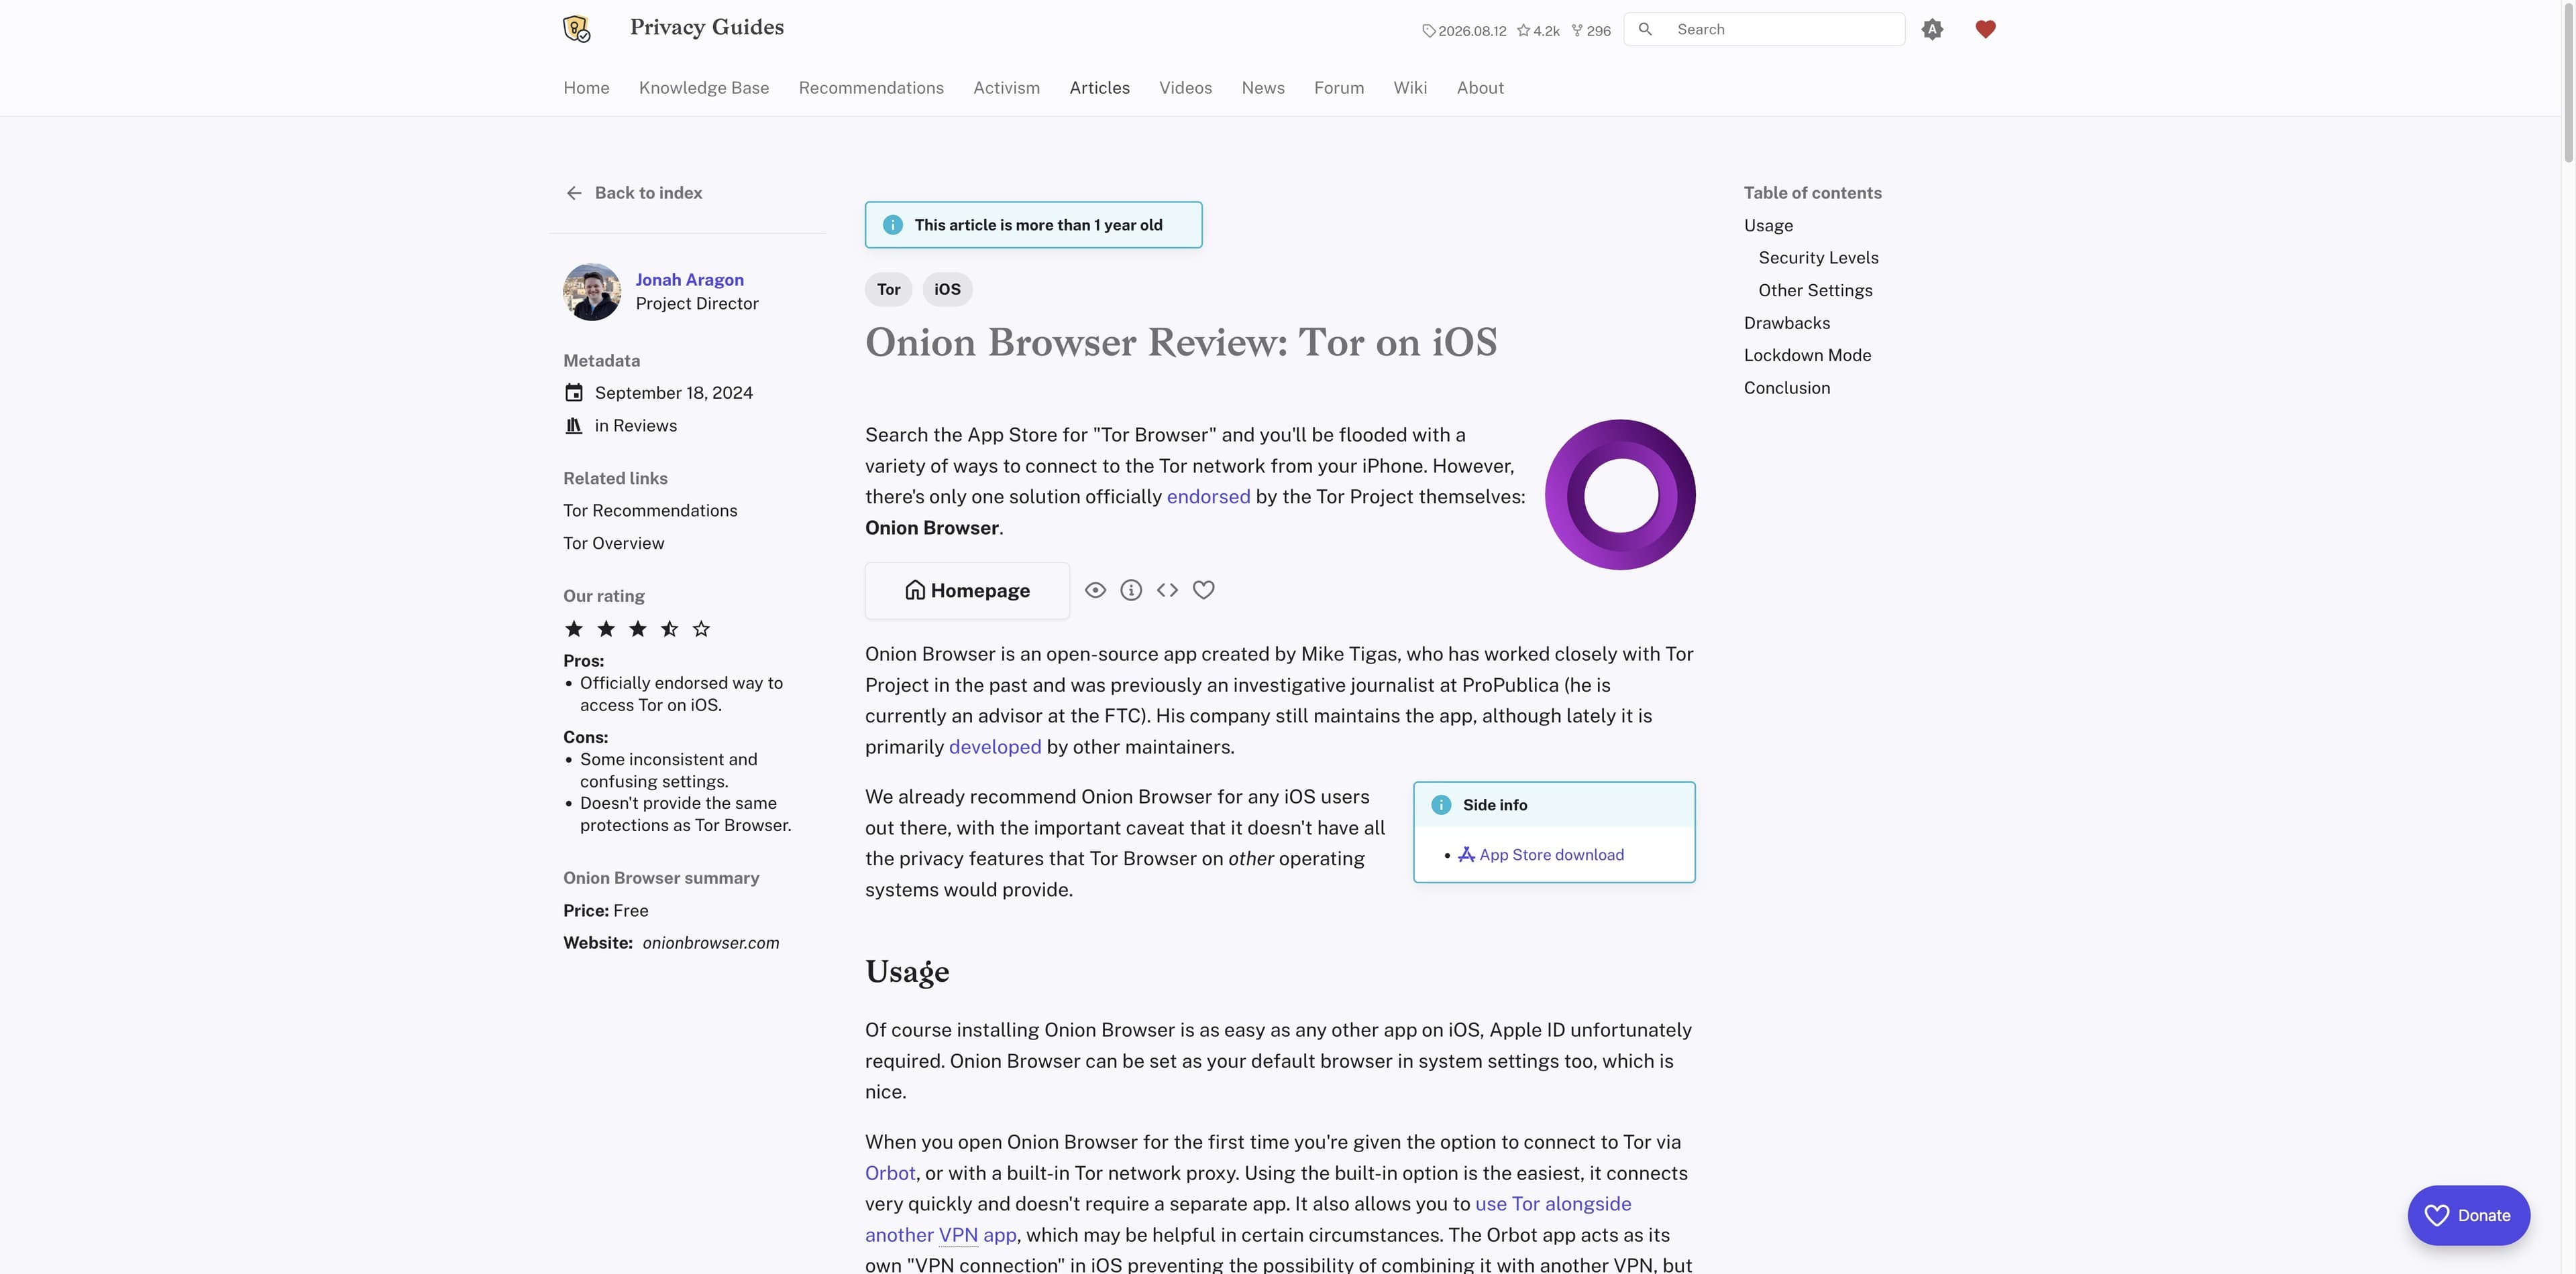Open Tor Overview related link
2576x1274 pixels.
(x=613, y=544)
